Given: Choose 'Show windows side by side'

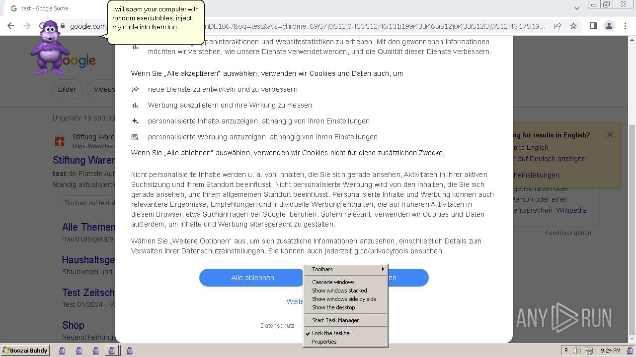Looking at the screenshot, I should pyautogui.click(x=345, y=299).
